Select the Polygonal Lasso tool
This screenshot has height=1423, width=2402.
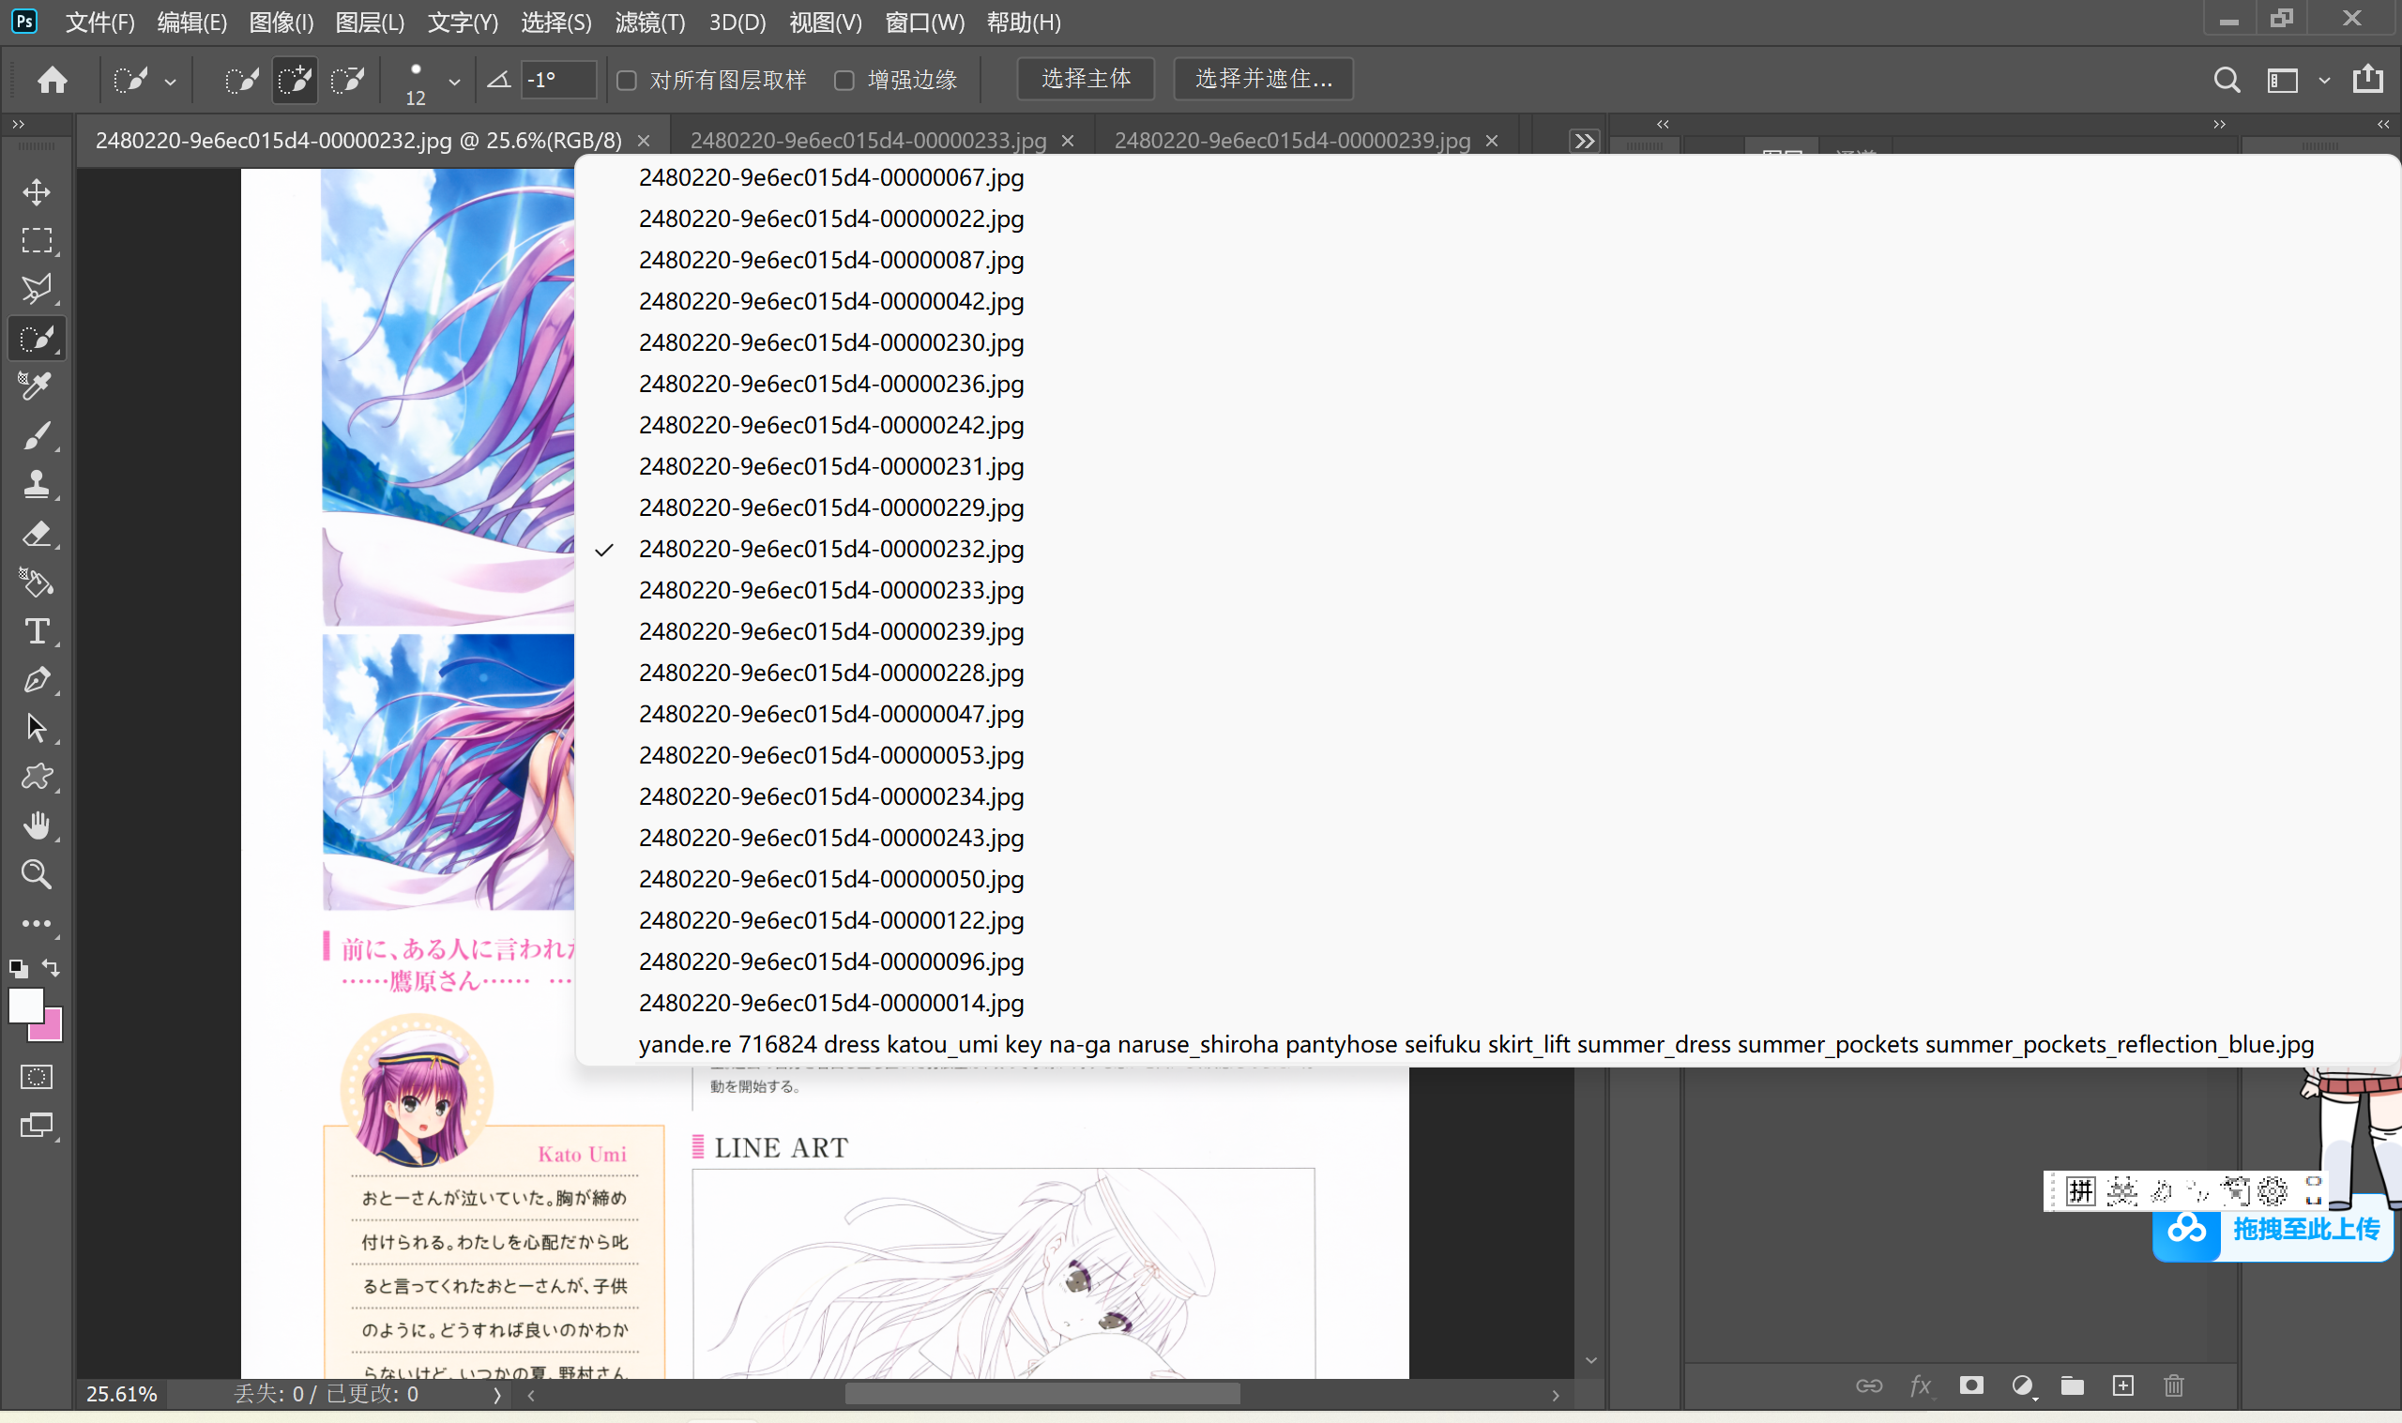pyautogui.click(x=37, y=289)
